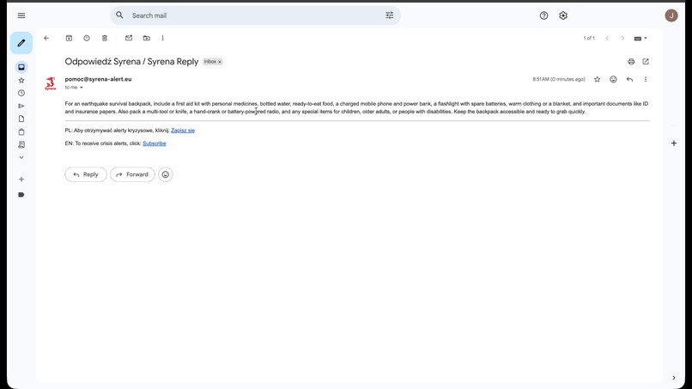Open Drafts in sidebar
This screenshot has width=692, height=389.
(x=21, y=119)
